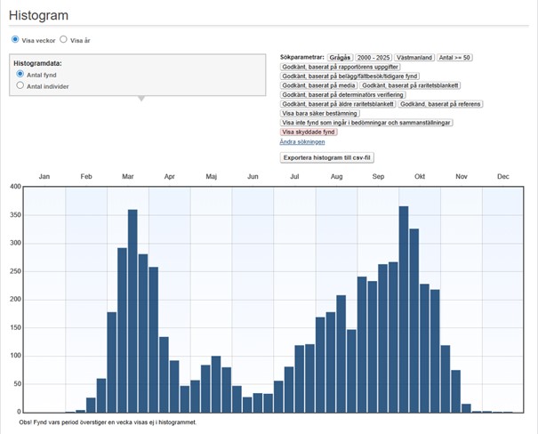Click the 'Grågås' search parameter tag
The width and height of the screenshot is (538, 434).
(x=339, y=57)
